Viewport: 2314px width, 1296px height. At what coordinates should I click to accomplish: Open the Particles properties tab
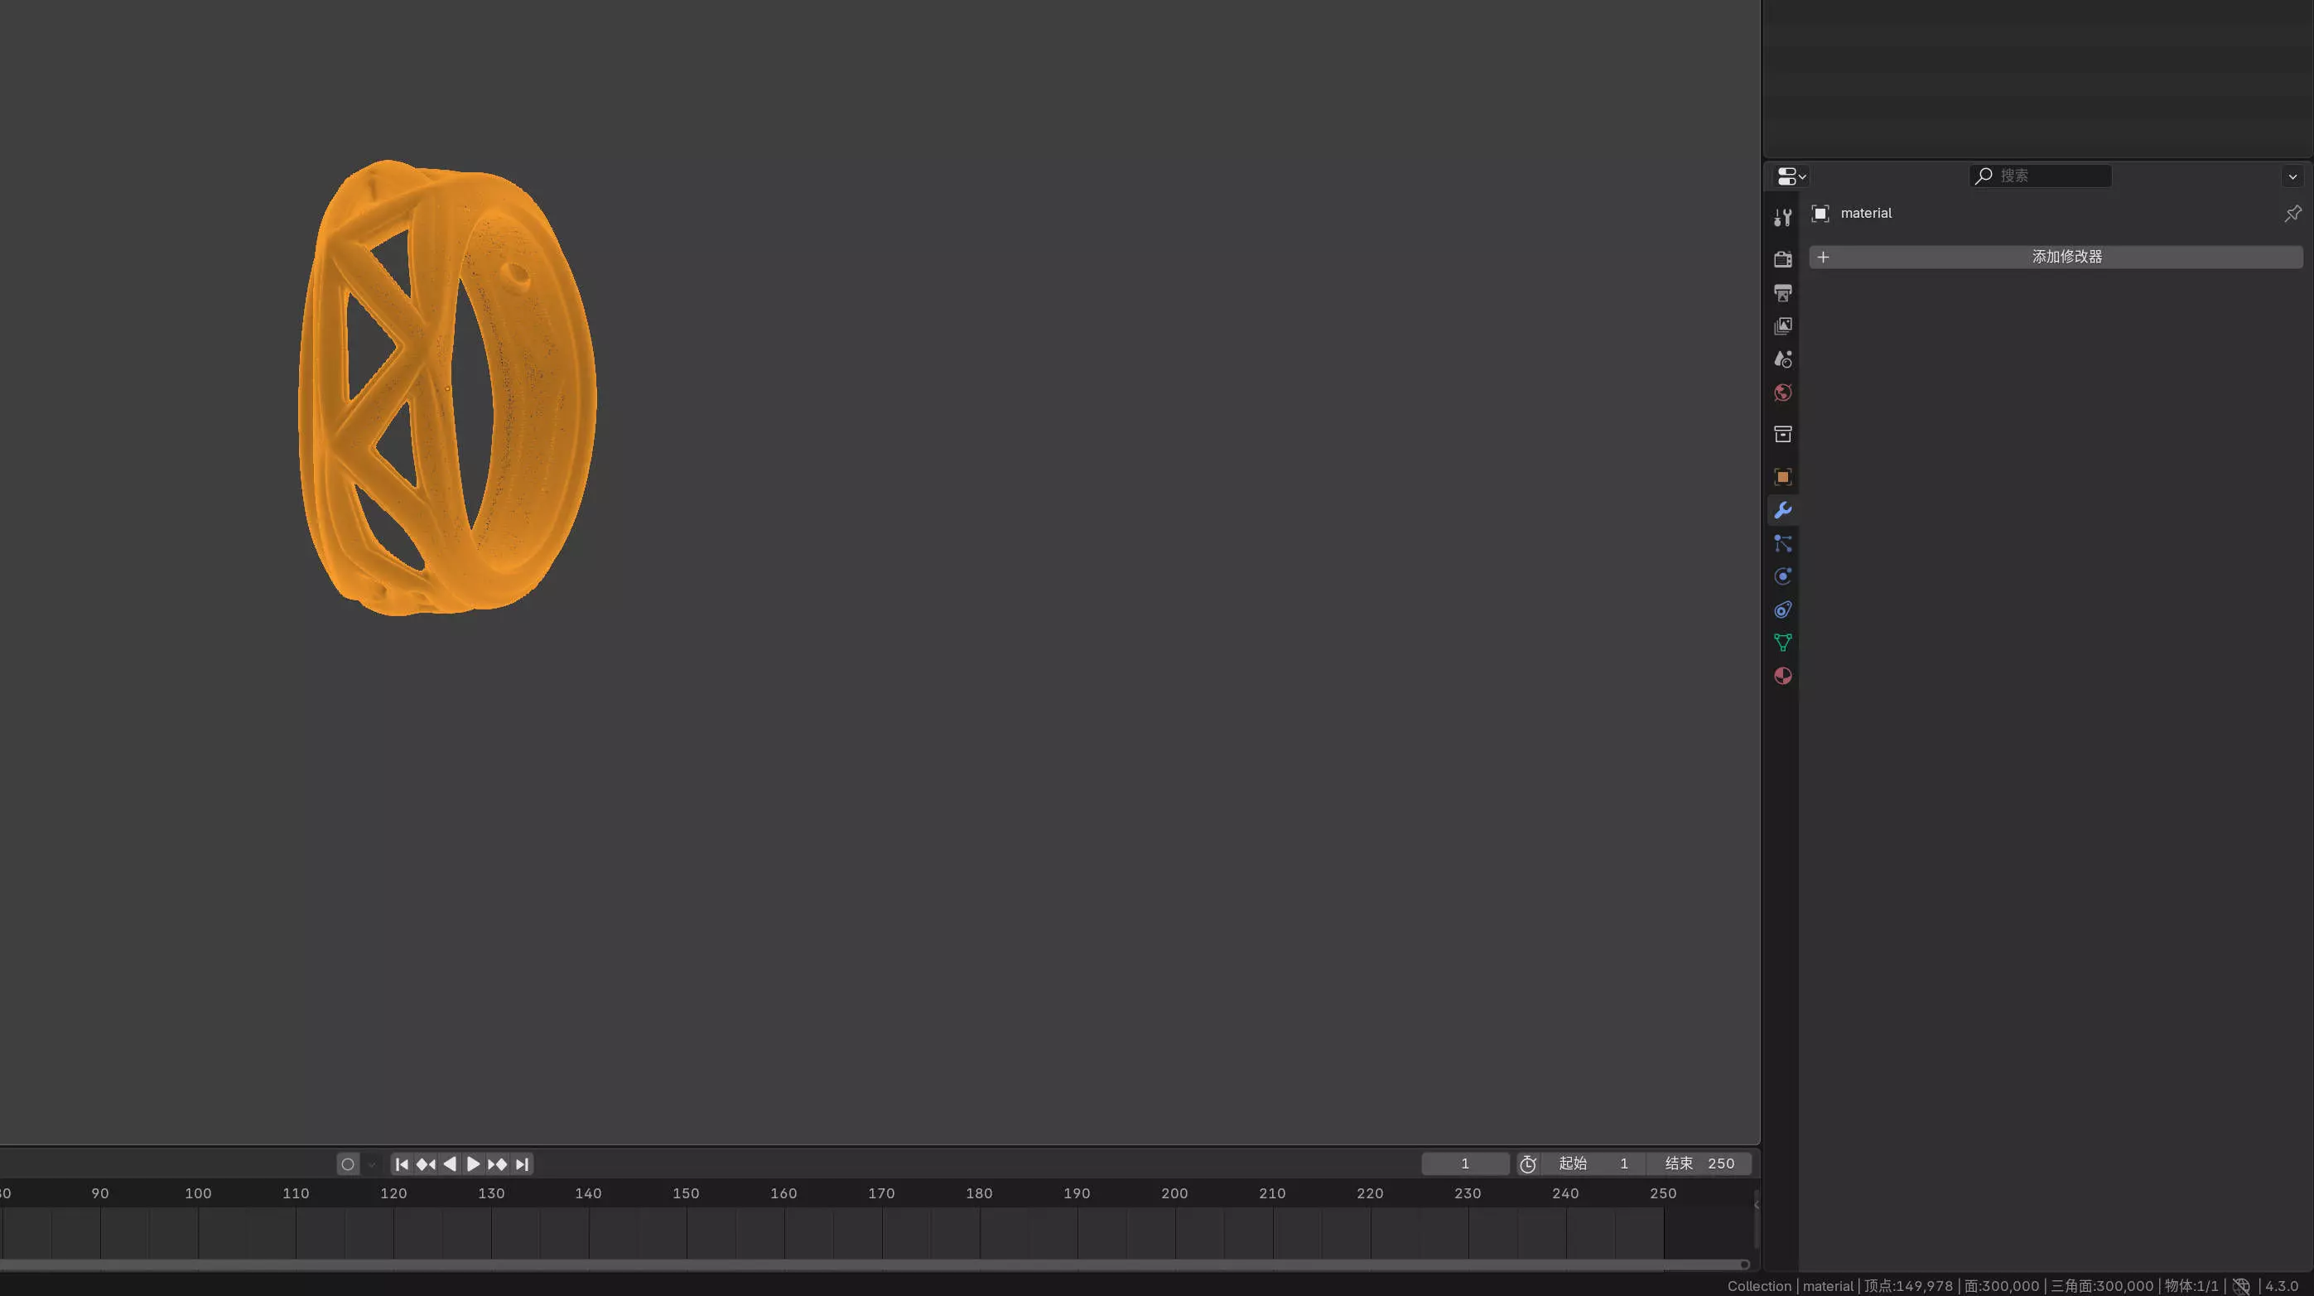click(x=1783, y=543)
